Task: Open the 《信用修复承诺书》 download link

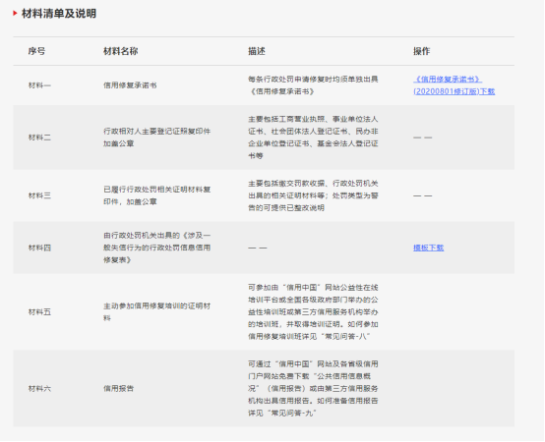Action: [448, 80]
